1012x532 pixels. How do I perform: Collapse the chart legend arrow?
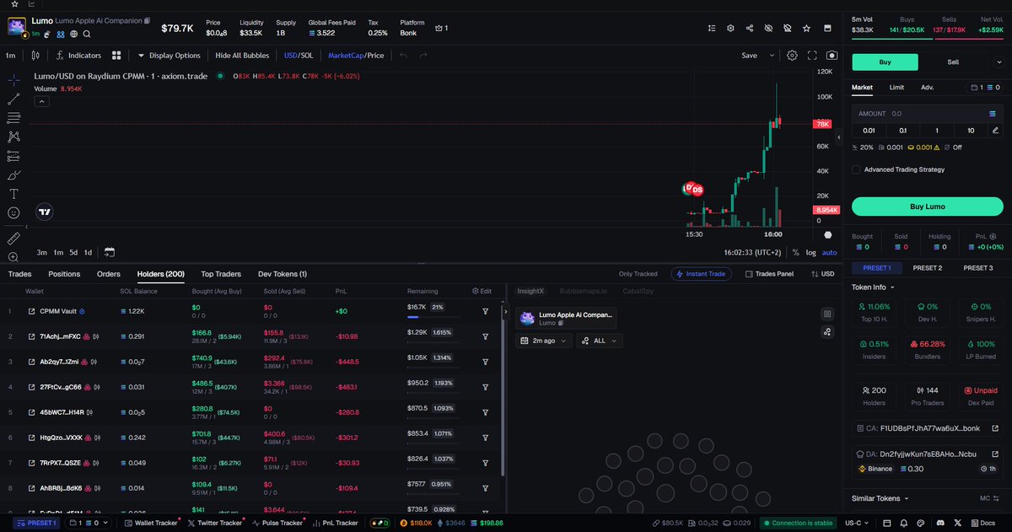[41, 101]
